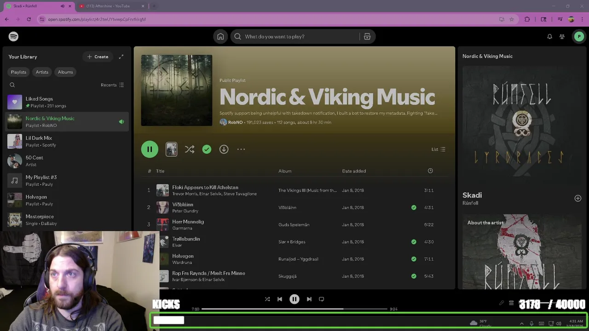
Task: Remove playlist from library via green check
Action: pyautogui.click(x=207, y=149)
